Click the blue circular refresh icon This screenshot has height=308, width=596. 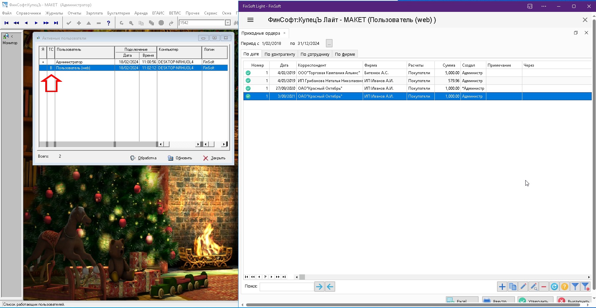pyautogui.click(x=554, y=287)
